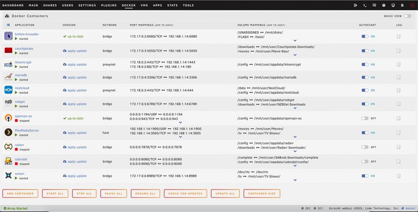418x212 pixels.
Task: Click the Container Size button
Action: pos(262,194)
